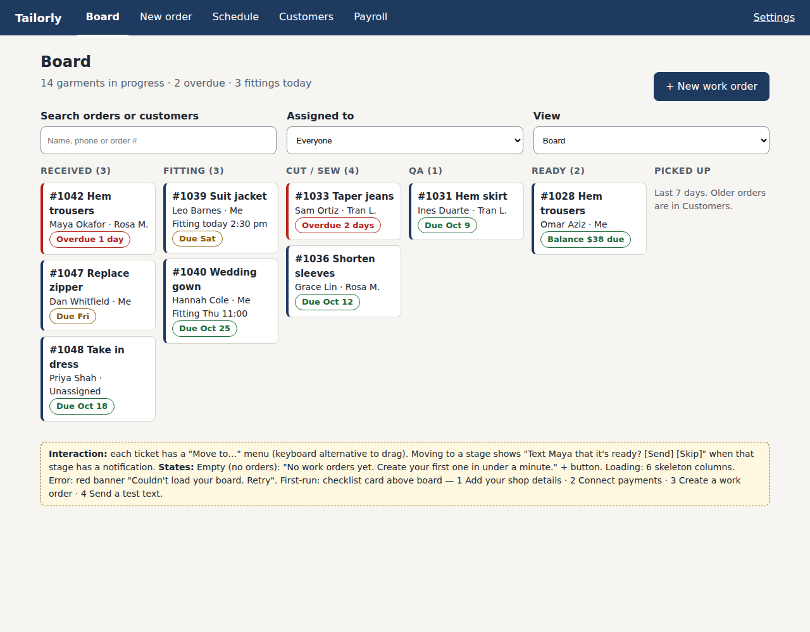810x632 pixels.
Task: Open the View dropdown showing Board
Action: (651, 140)
